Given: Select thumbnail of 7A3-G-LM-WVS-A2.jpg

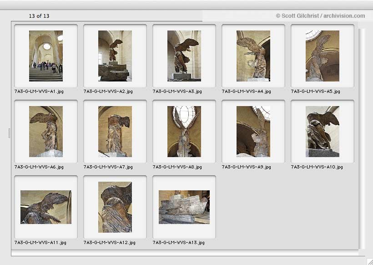Looking at the screenshot, I should [115, 56].
